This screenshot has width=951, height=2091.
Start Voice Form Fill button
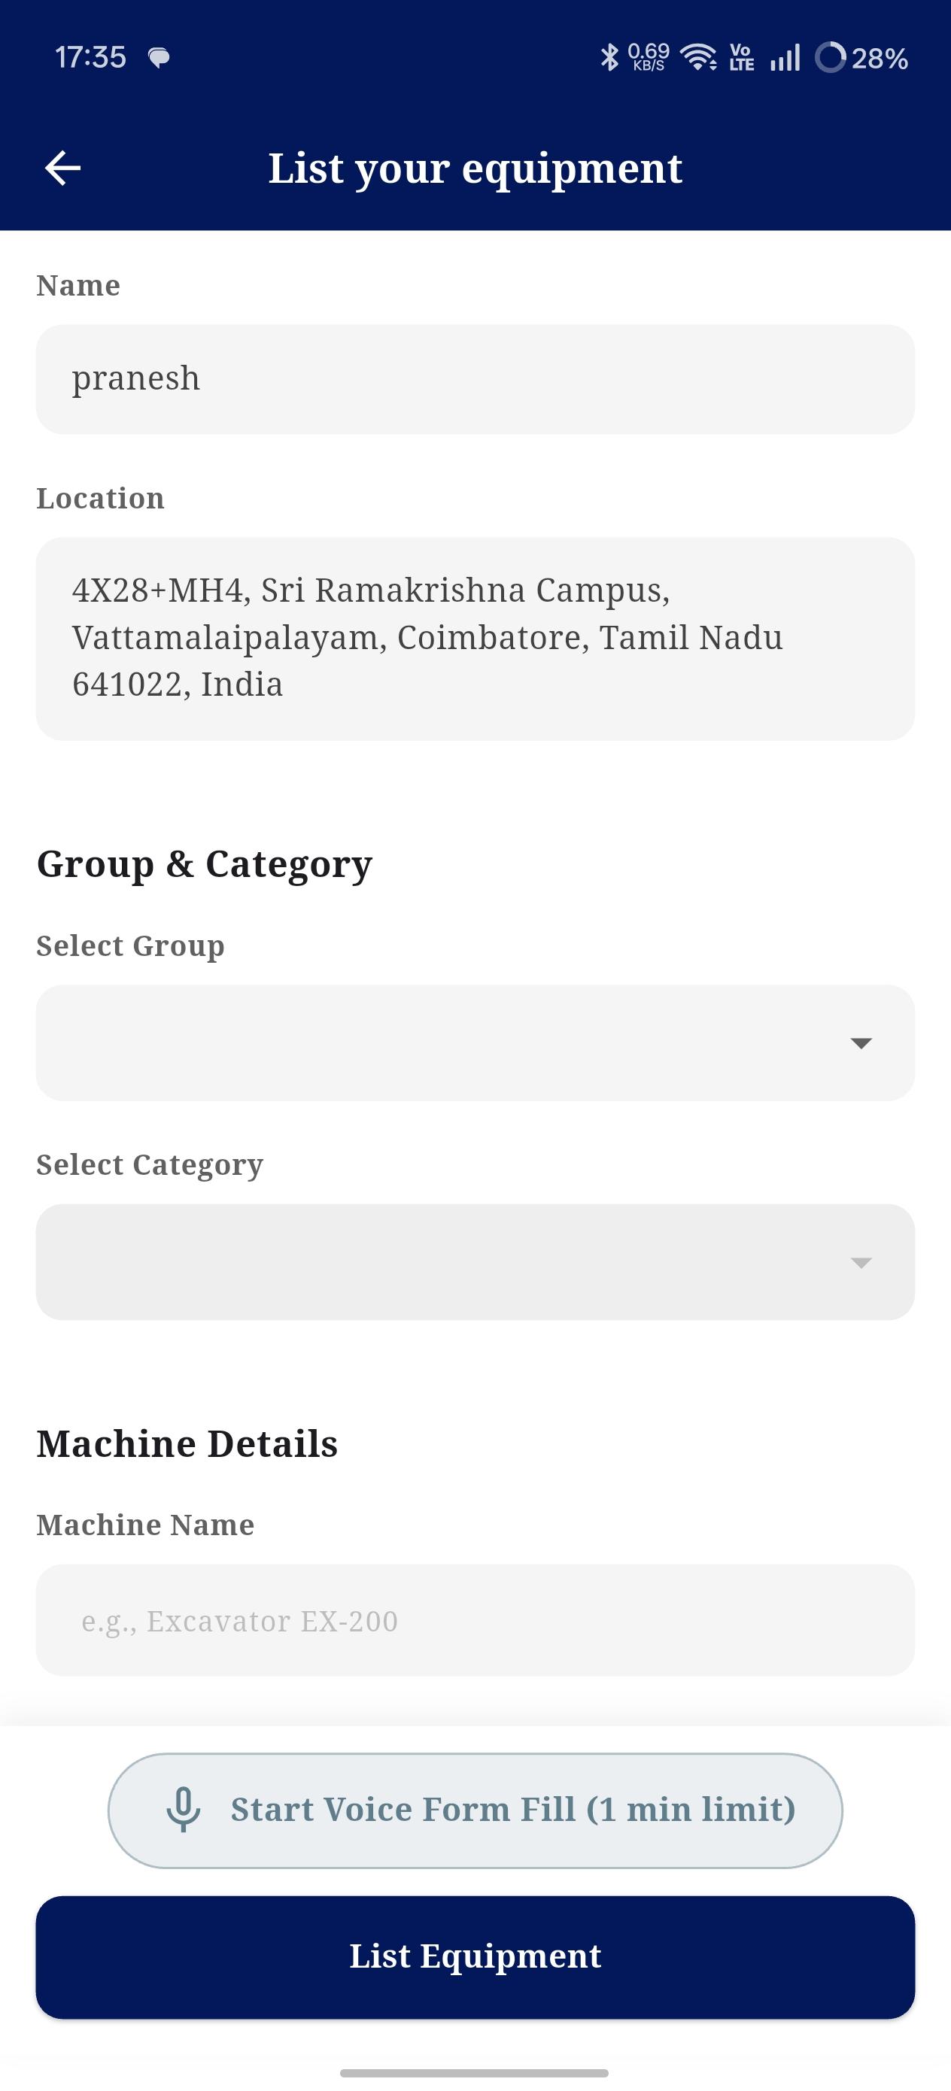[475, 1810]
